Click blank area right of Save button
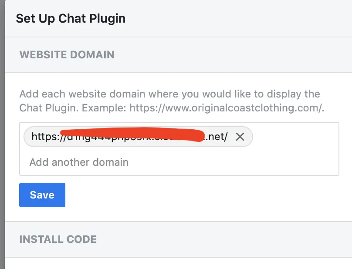 196,195
